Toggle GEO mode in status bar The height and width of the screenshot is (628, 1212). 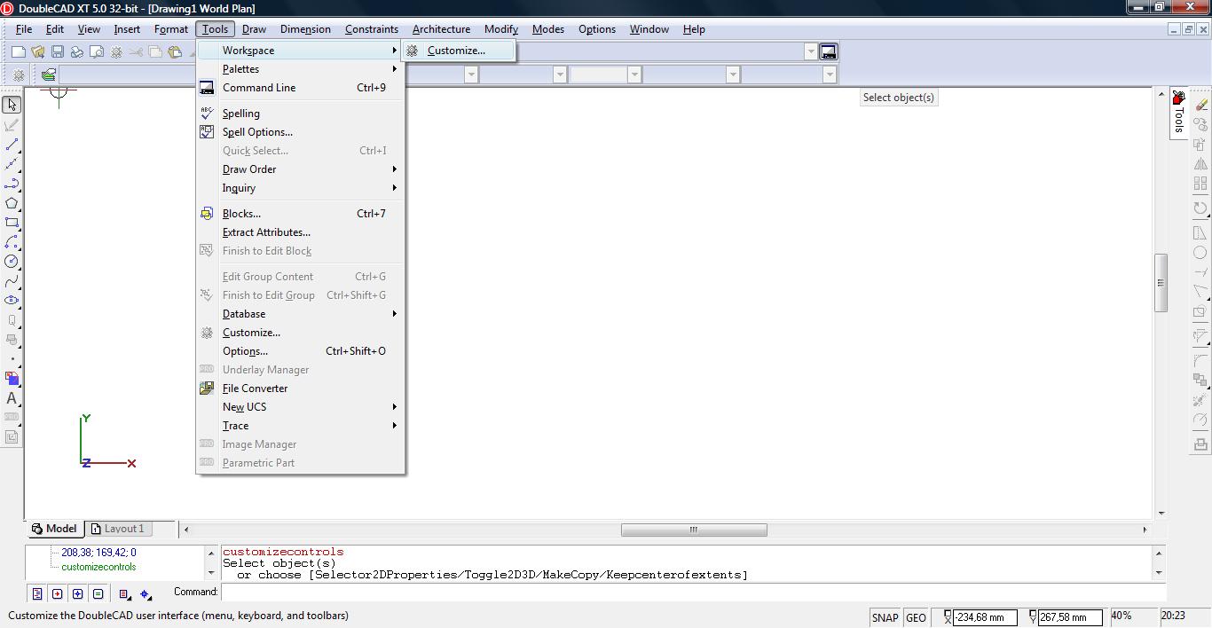(x=916, y=617)
